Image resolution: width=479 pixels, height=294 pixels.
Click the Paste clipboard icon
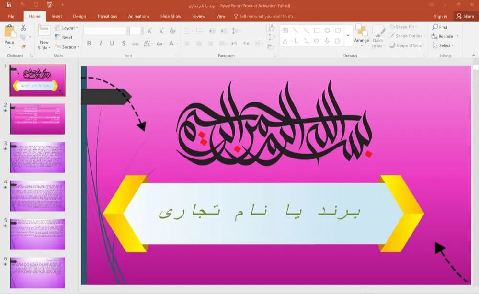(9, 31)
